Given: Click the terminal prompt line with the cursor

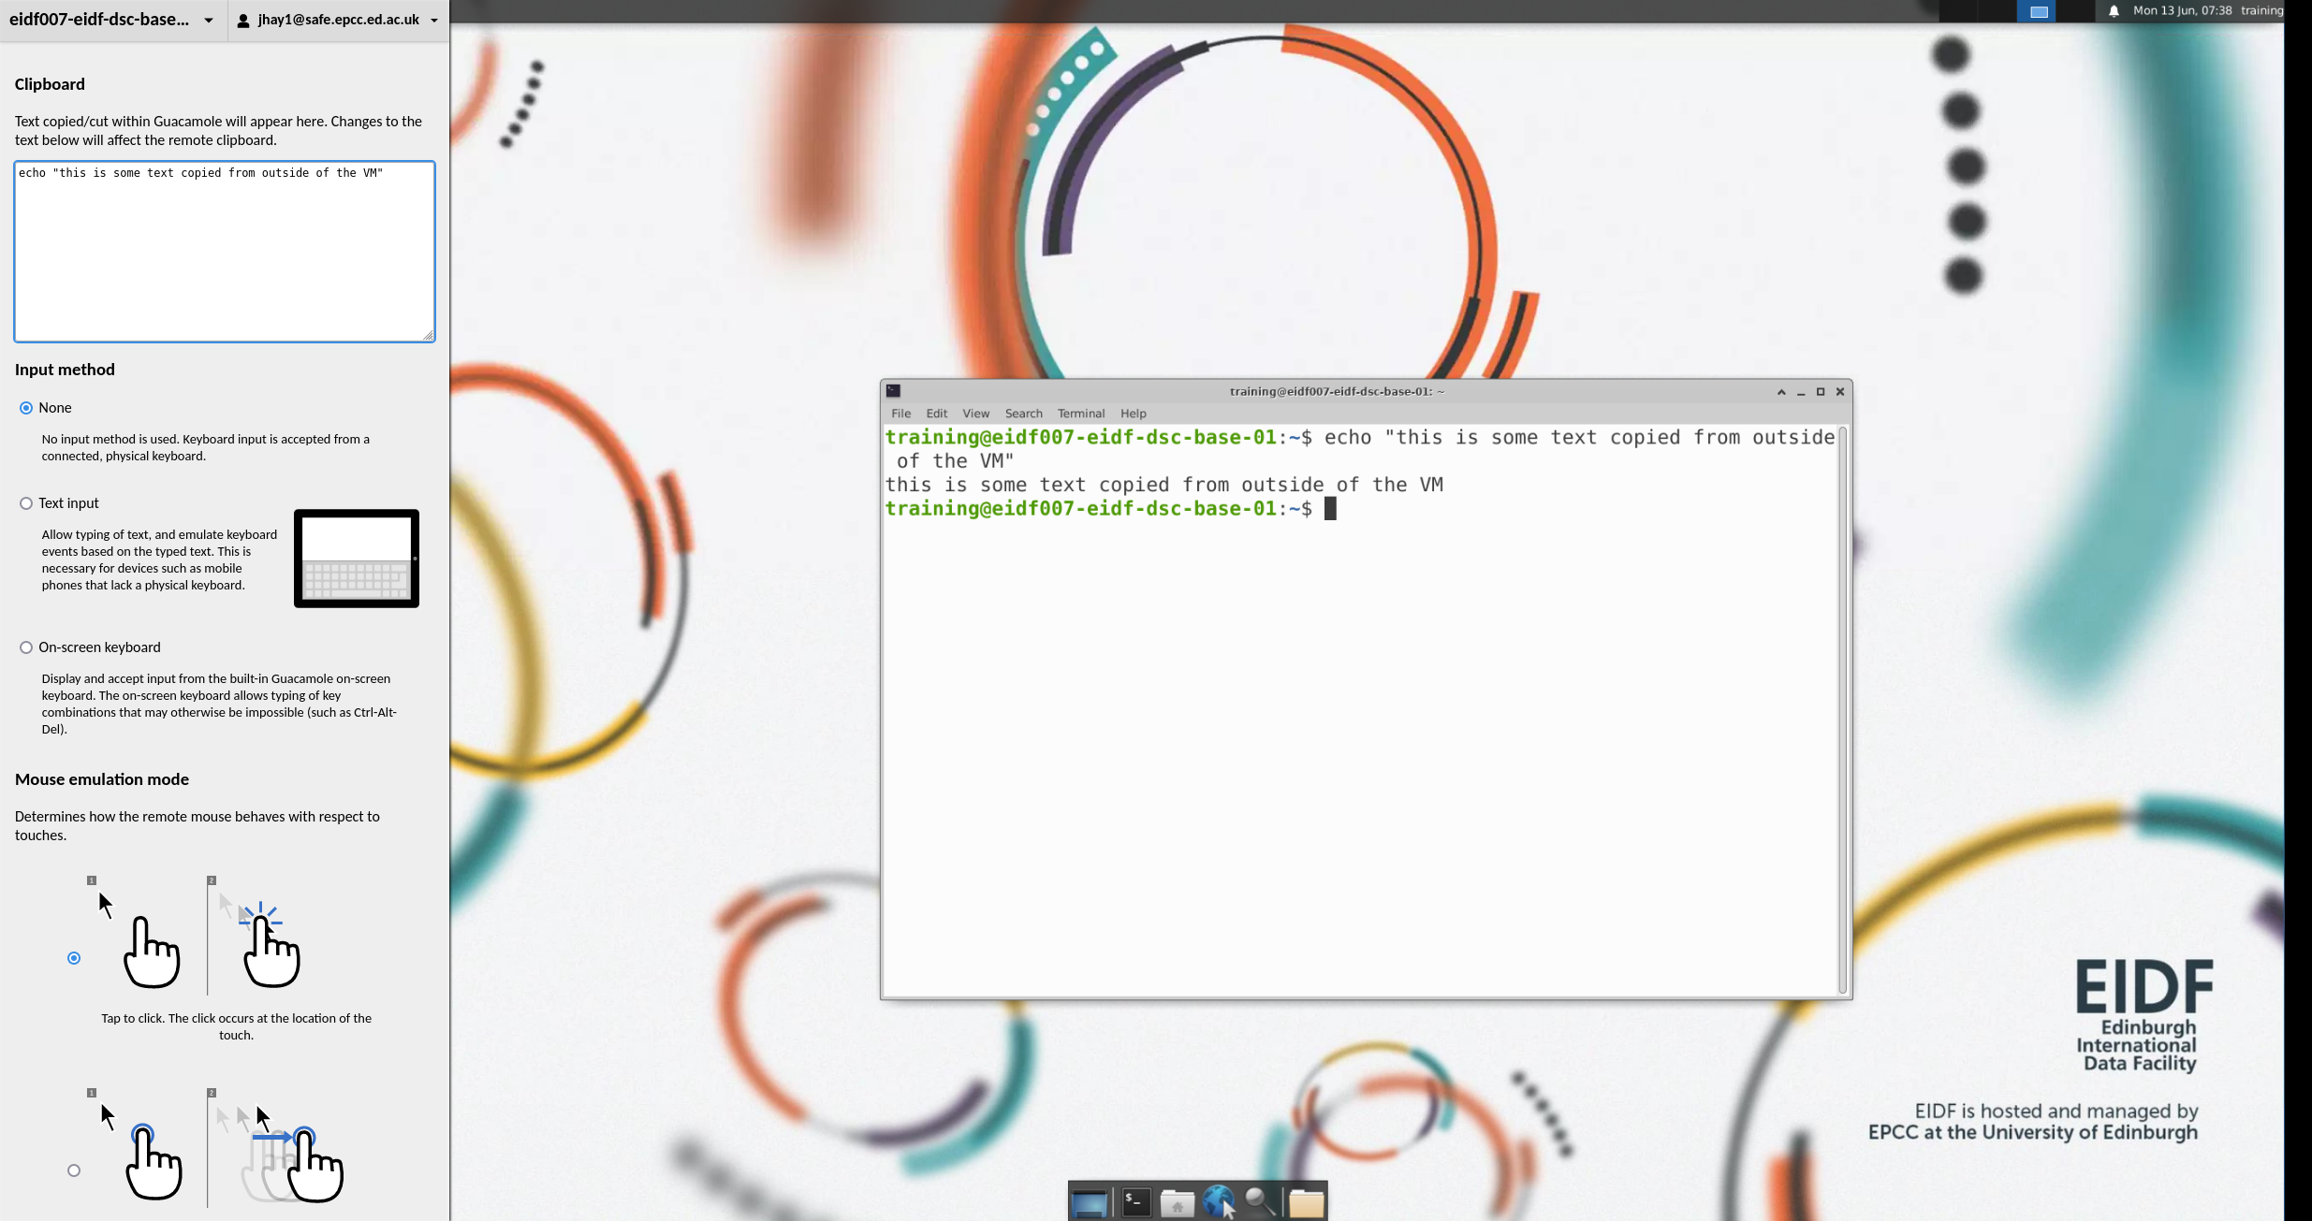Looking at the screenshot, I should 1111,509.
